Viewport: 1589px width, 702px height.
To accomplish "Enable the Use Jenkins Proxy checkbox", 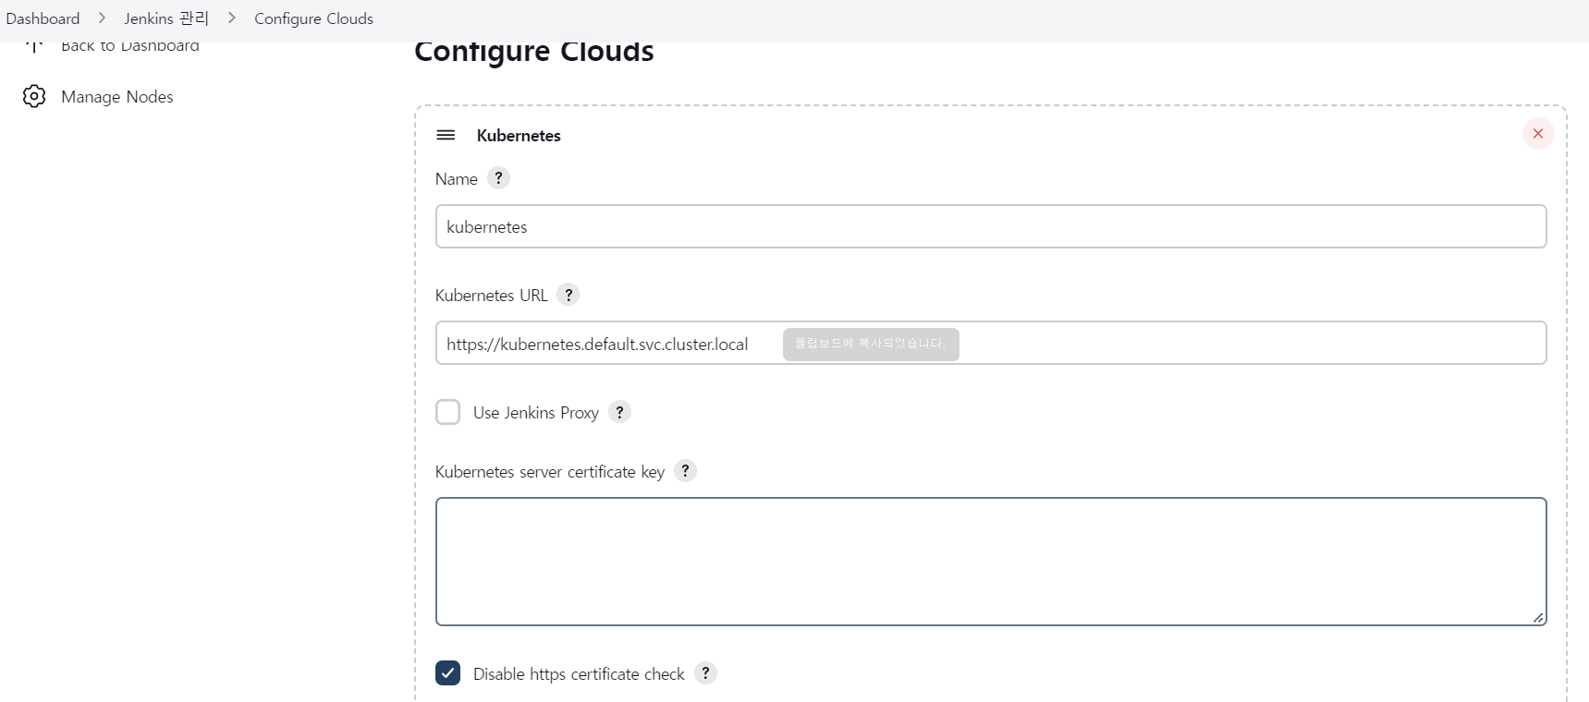I will tap(448, 412).
